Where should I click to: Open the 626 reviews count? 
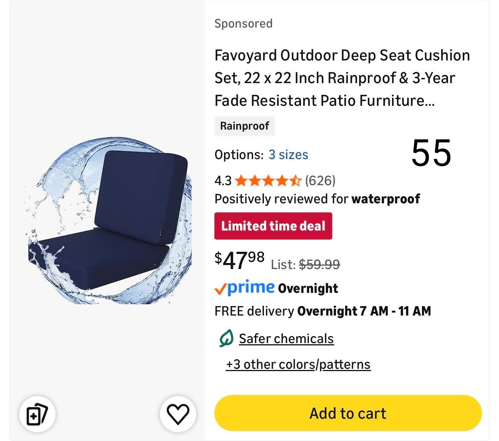click(320, 181)
